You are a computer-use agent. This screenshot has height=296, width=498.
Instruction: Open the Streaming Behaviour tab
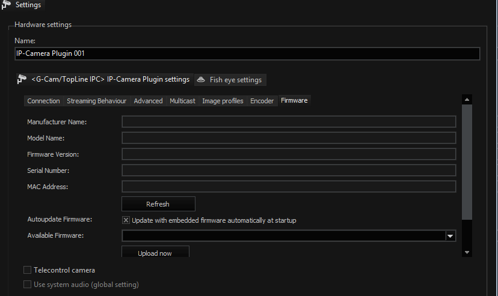pyautogui.click(x=97, y=101)
